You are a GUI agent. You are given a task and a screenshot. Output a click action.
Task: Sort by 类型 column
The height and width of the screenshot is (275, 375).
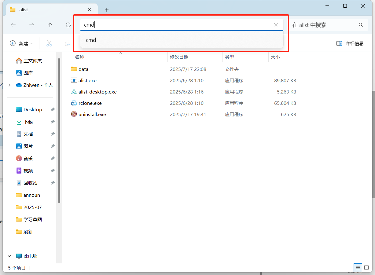point(230,57)
